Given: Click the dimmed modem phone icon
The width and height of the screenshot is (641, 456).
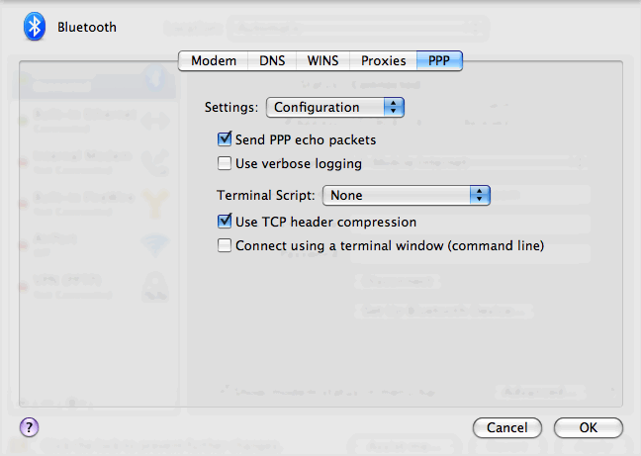Looking at the screenshot, I should (x=154, y=161).
